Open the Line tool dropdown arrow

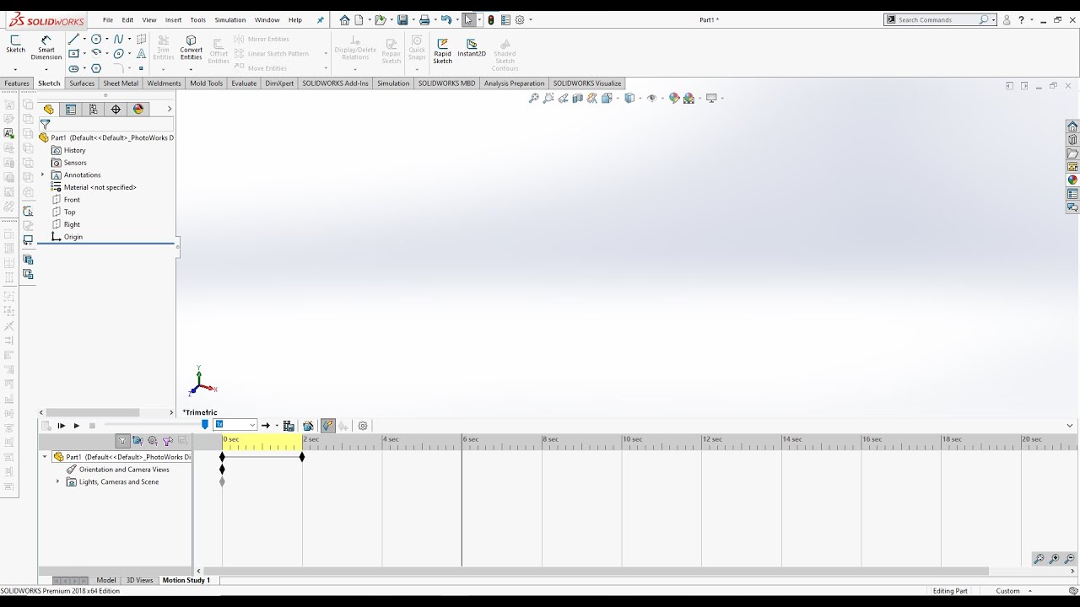pos(84,39)
